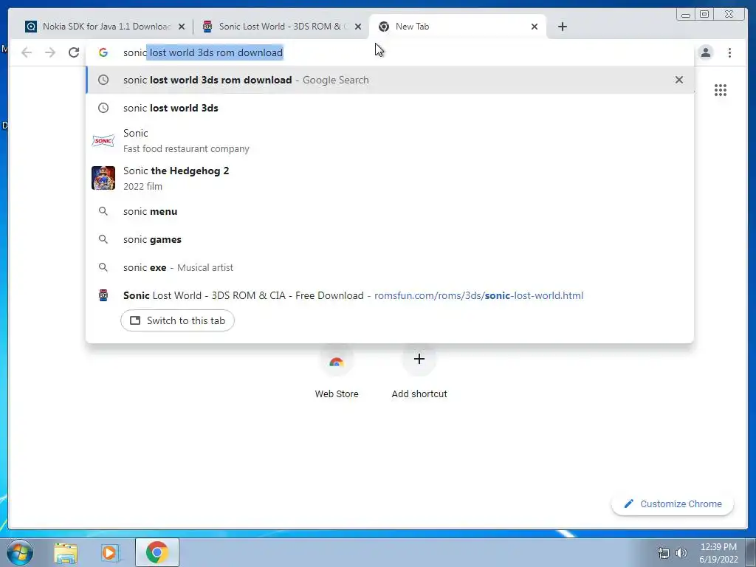Open the Windows Start menu
756x567 pixels.
point(20,552)
